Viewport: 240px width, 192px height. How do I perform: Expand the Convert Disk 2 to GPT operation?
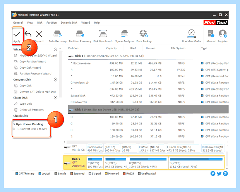(x=14, y=129)
